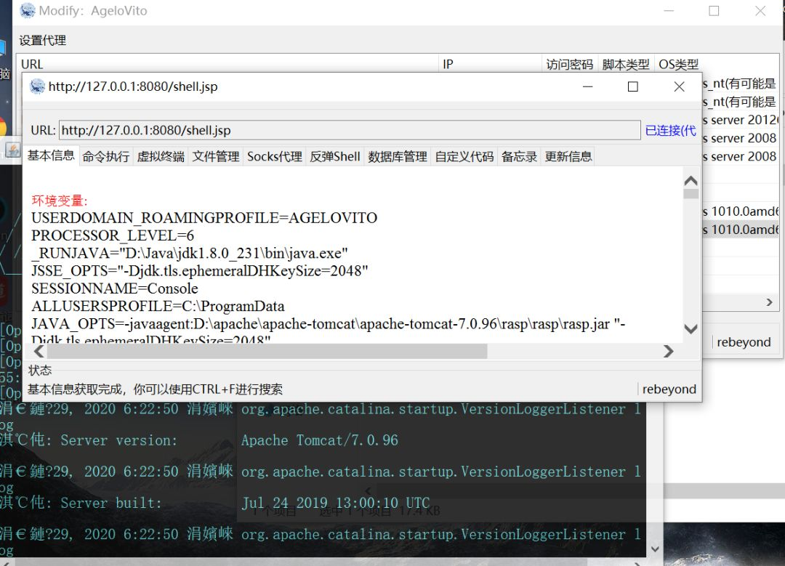
Task: Open the 文件管理 tab
Action: 216,157
